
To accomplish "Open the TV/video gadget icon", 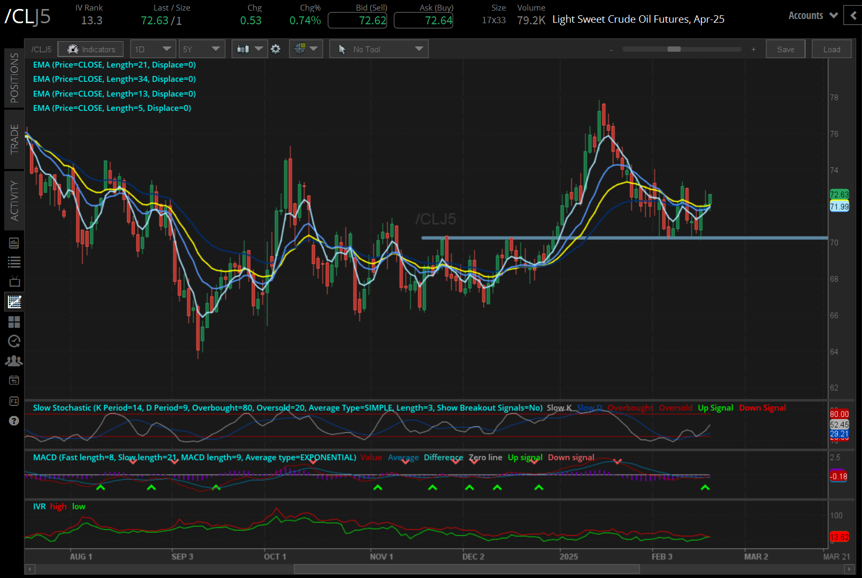I will [x=14, y=281].
